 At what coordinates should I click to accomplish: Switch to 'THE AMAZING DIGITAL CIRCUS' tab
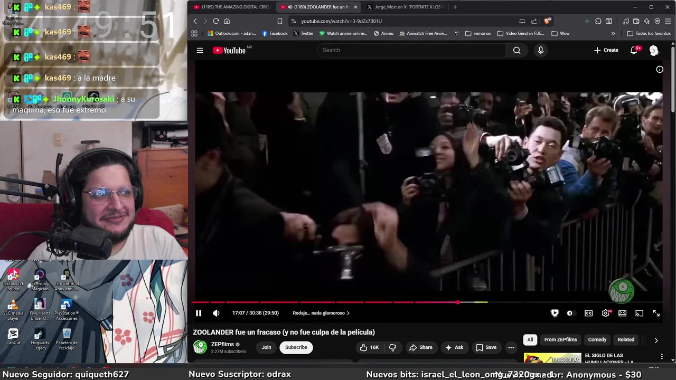pos(232,7)
